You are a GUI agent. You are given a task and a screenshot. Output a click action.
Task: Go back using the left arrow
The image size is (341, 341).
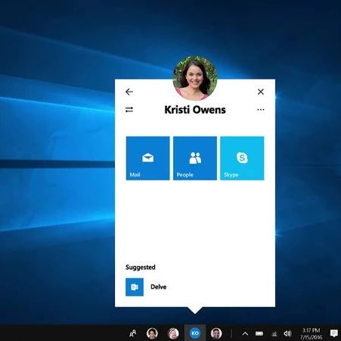tap(129, 92)
